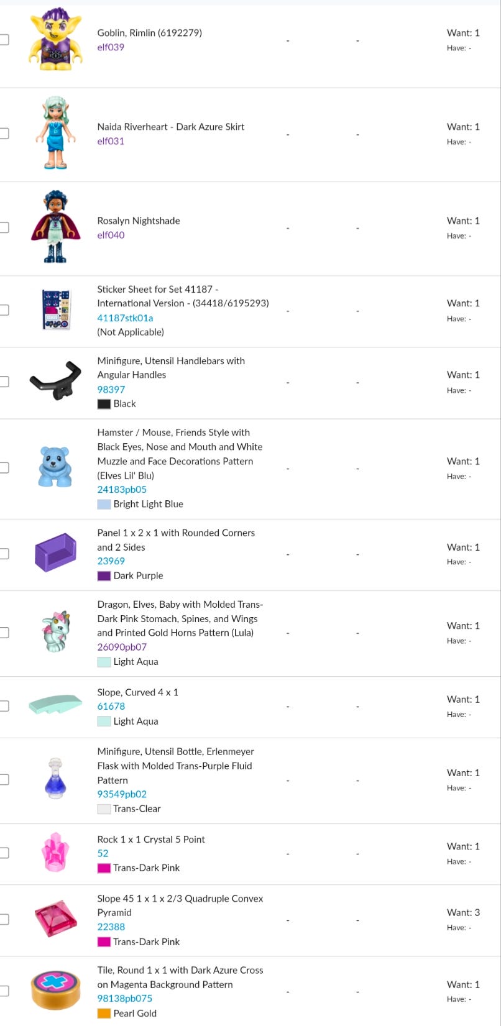Open the baby dragon Lula image

coord(55,631)
